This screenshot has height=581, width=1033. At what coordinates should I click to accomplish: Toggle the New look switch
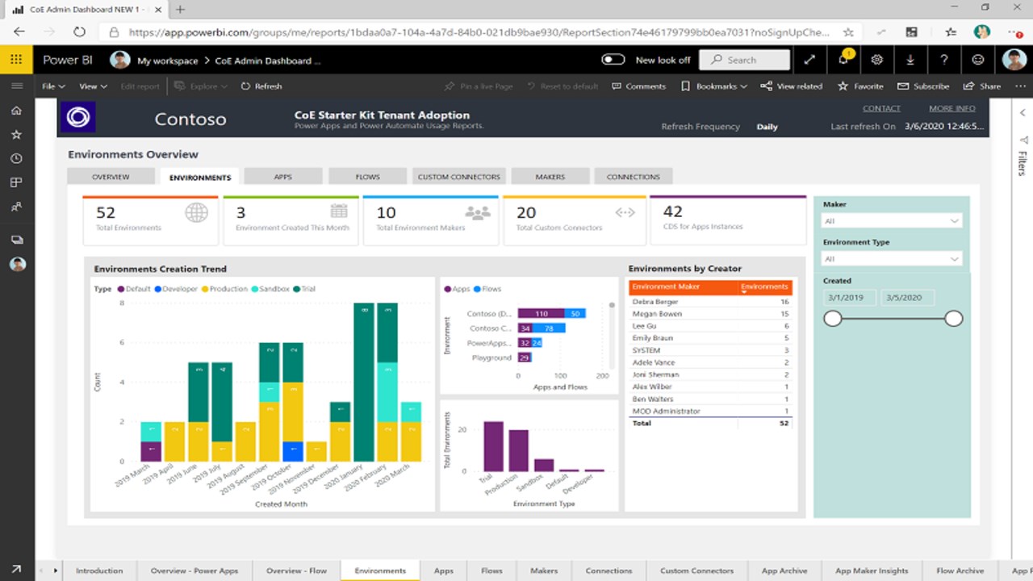click(613, 60)
